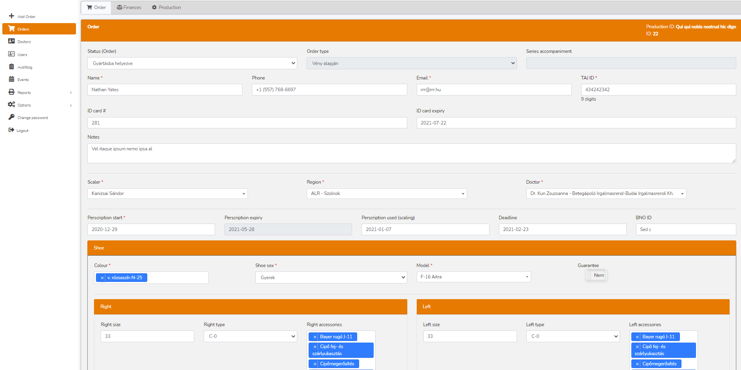741x370 pixels.
Task: Switch to the Finances tab
Action: (x=129, y=7)
